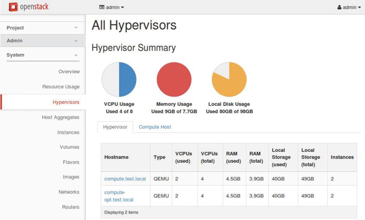This screenshot has height=220, width=365.
Task: Click 'Used 9GB of 7.7GB' text
Action: [174, 111]
